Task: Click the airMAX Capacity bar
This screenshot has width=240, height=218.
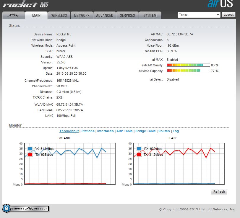Action: pyautogui.click(x=188, y=71)
